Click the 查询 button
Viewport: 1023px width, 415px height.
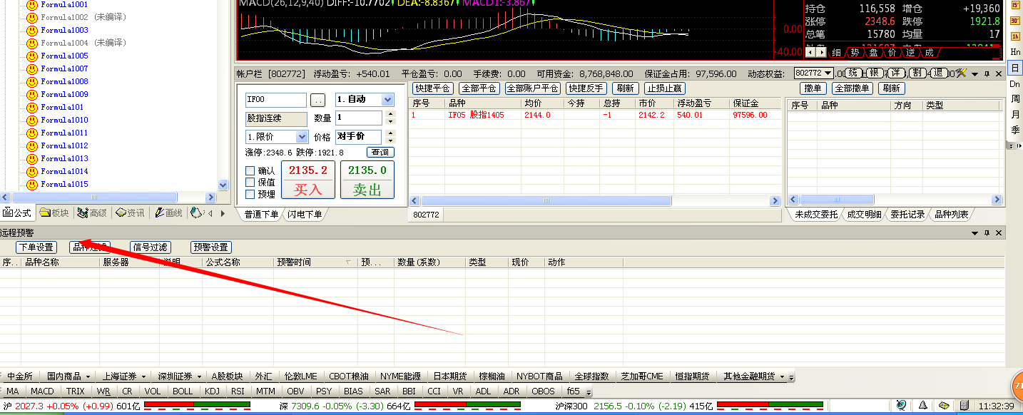380,152
